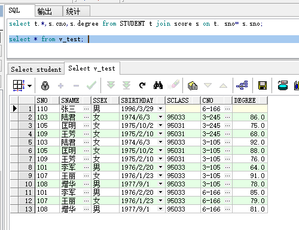Click the SNAME column header
299x230 pixels.
pos(75,100)
